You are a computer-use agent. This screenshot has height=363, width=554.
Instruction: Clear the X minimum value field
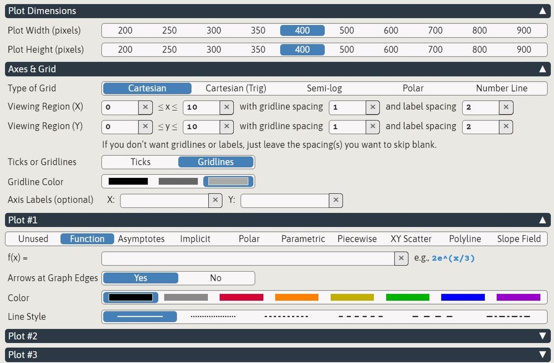(x=145, y=107)
